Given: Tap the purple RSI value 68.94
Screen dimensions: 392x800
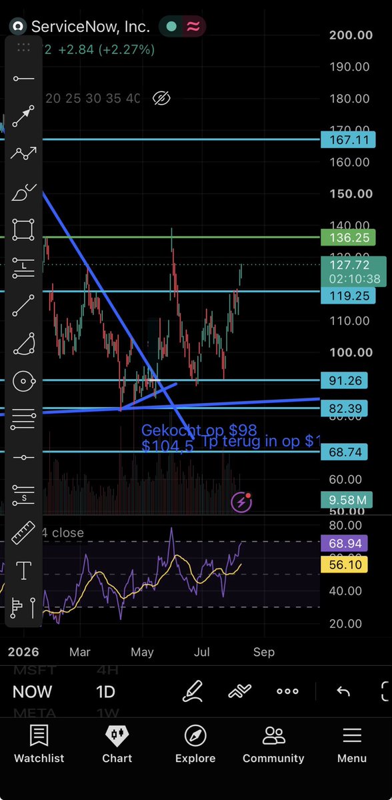Looking at the screenshot, I should click(x=344, y=543).
